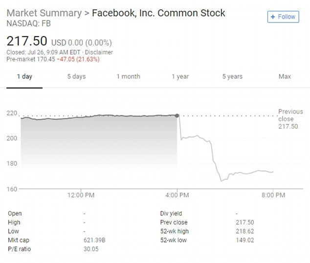Show the 1 month chart range
This screenshot has height=263, width=310.
pyautogui.click(x=128, y=76)
